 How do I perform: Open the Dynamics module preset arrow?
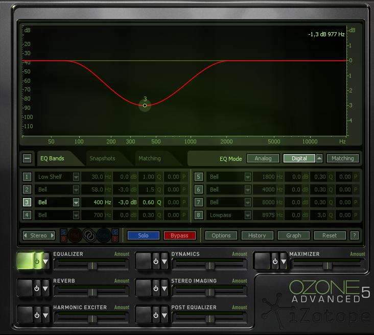(x=165, y=261)
